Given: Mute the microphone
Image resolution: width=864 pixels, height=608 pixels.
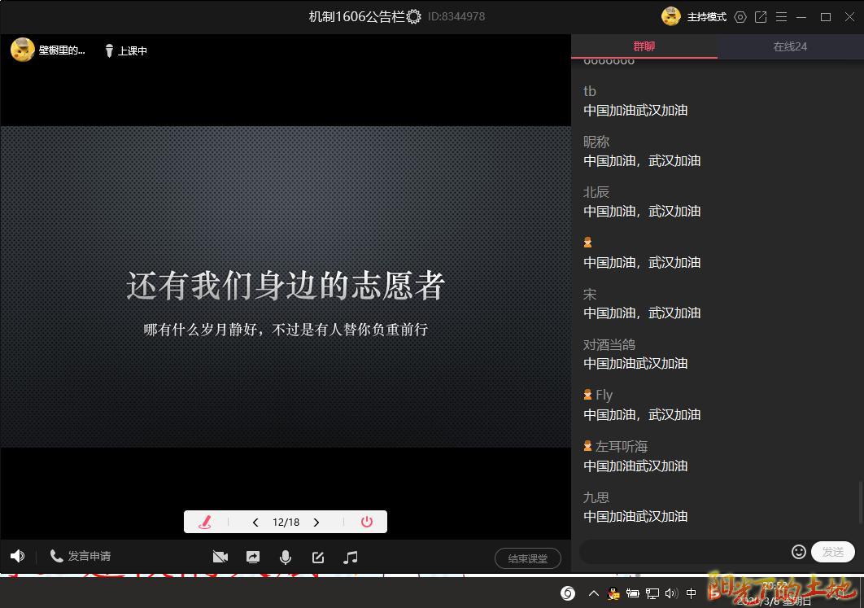Looking at the screenshot, I should click(x=286, y=557).
